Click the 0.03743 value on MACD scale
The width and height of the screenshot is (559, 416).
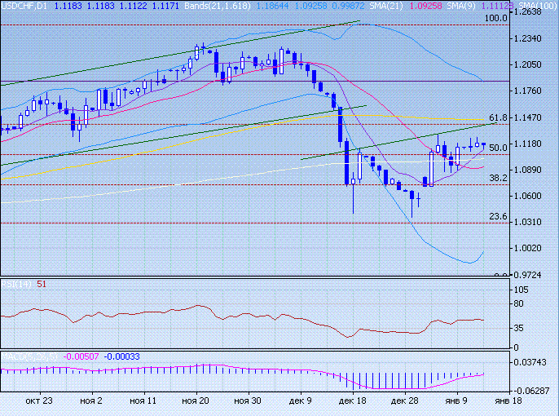click(536, 362)
